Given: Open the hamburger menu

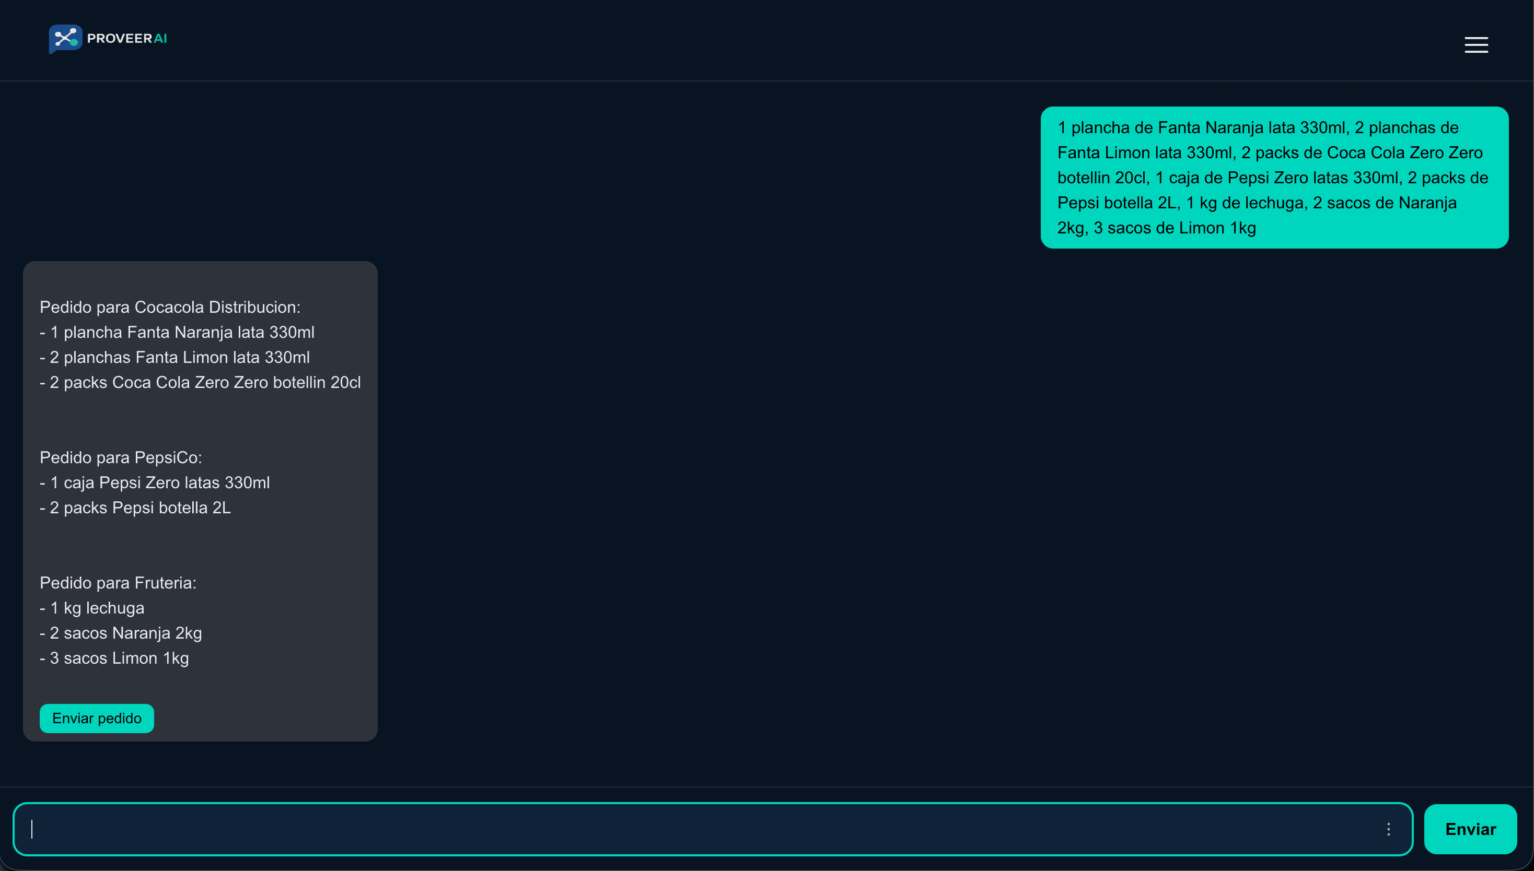Looking at the screenshot, I should [x=1476, y=45].
